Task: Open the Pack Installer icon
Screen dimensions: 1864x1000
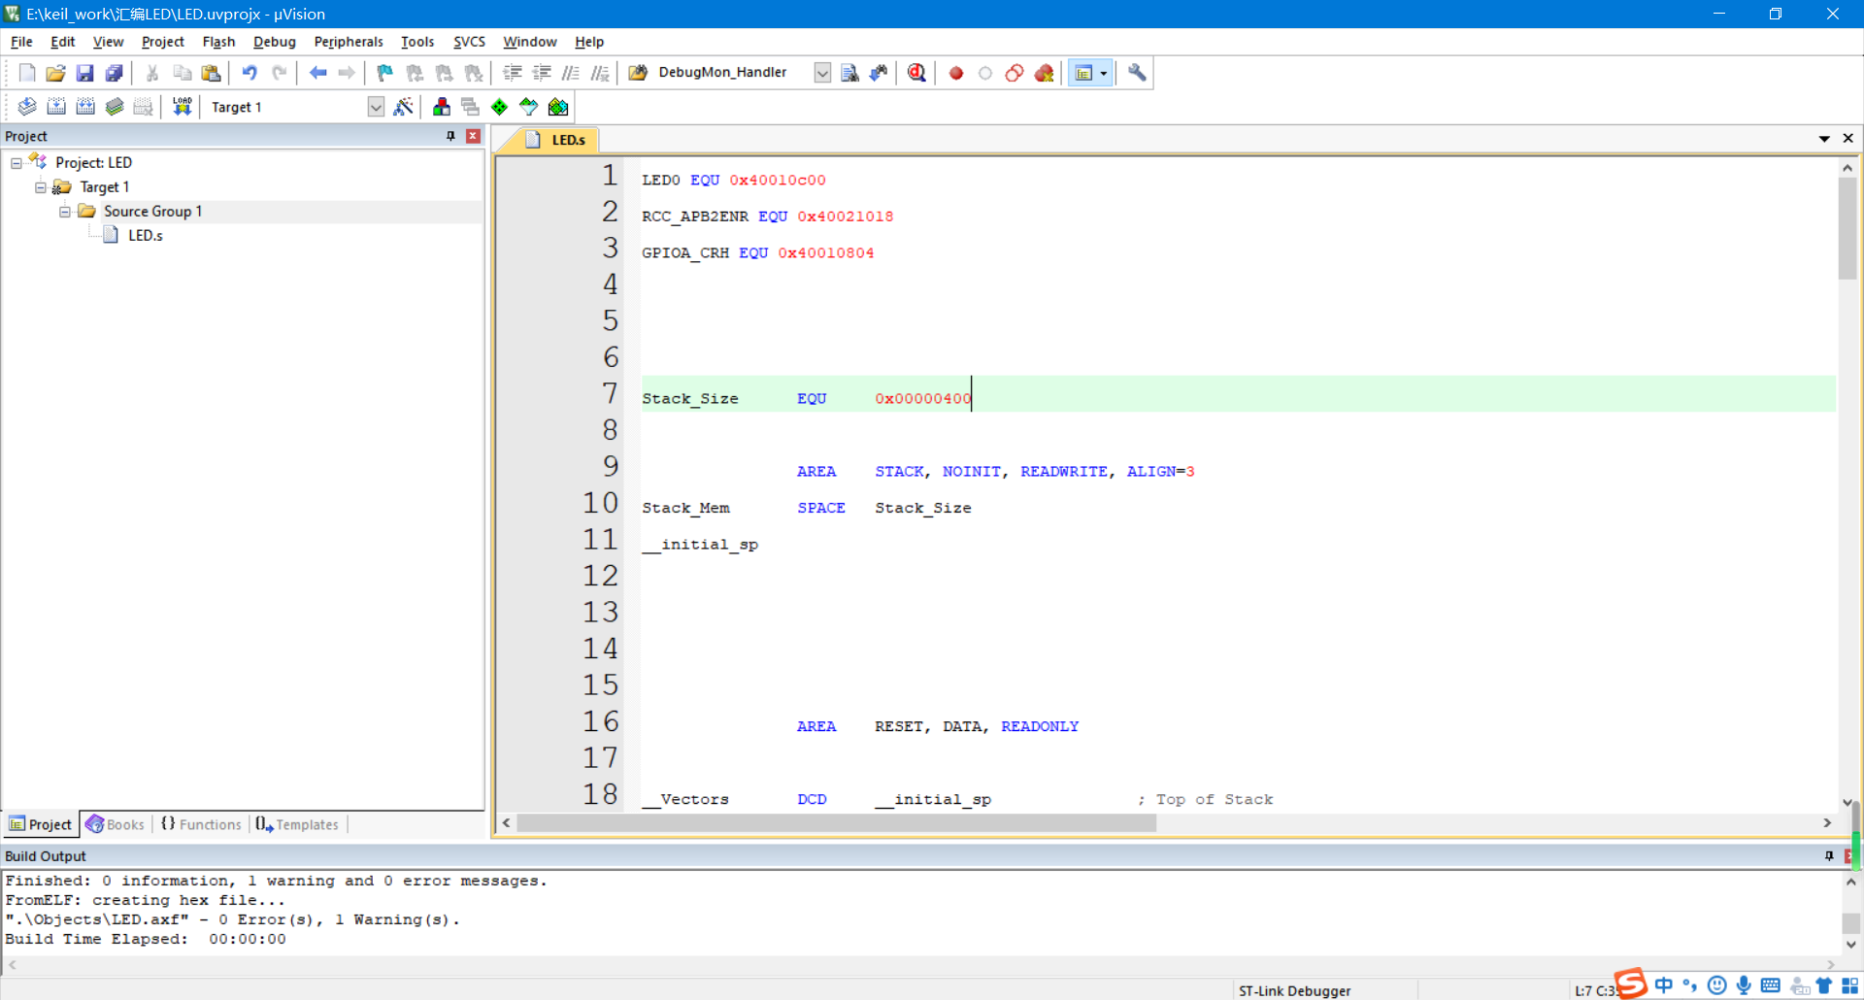Action: (558, 107)
